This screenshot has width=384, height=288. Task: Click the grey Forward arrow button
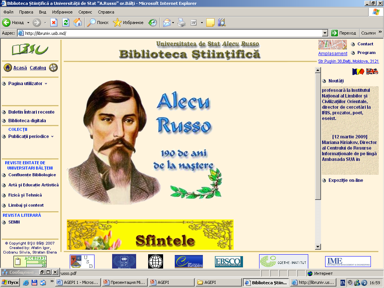[37, 22]
